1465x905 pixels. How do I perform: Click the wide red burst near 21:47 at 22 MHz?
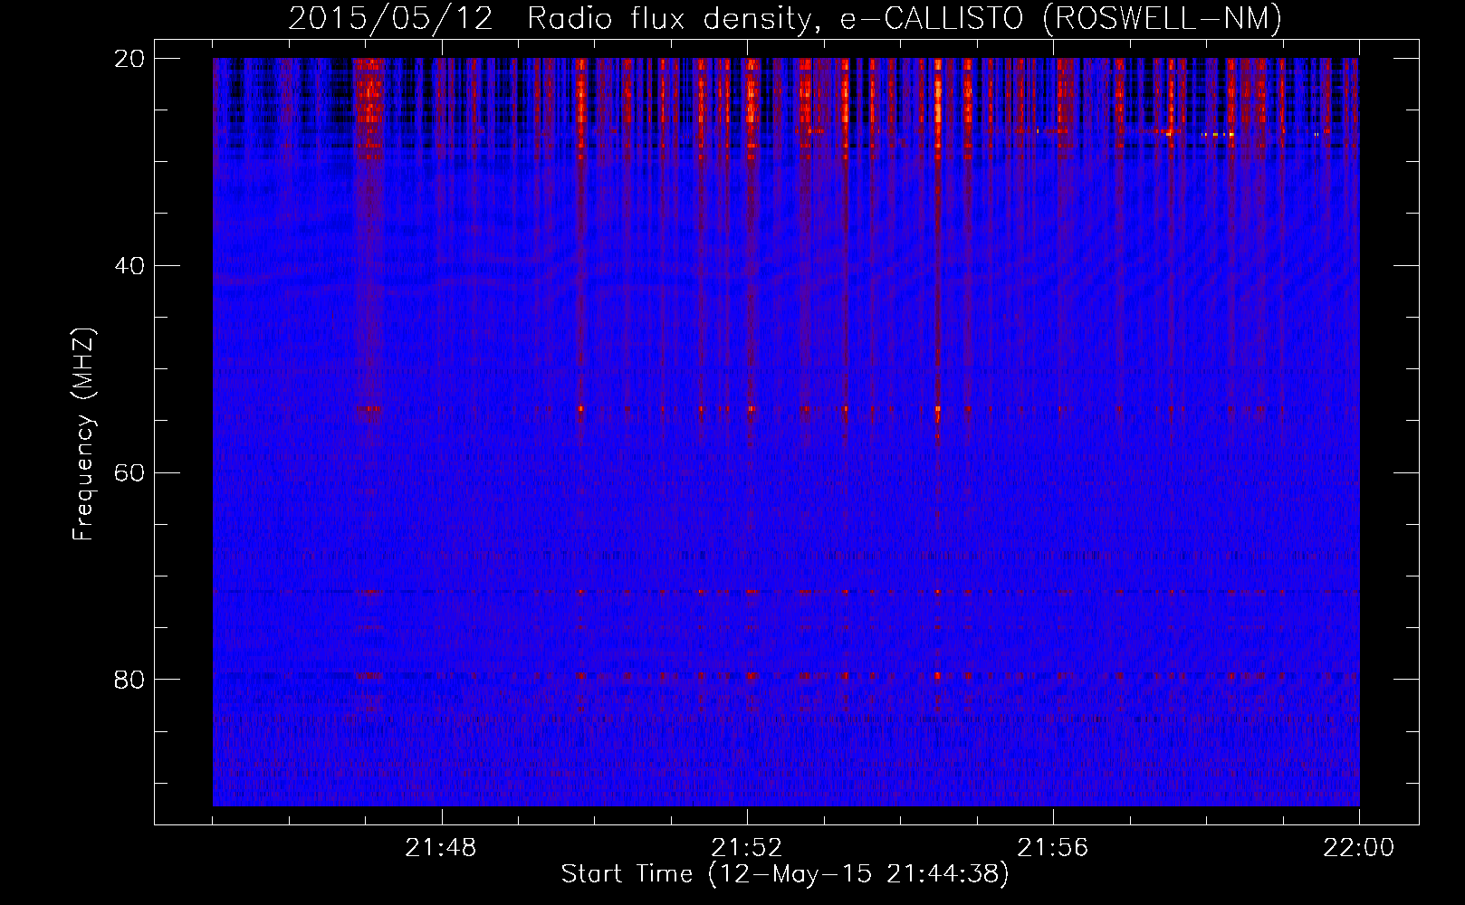(368, 90)
